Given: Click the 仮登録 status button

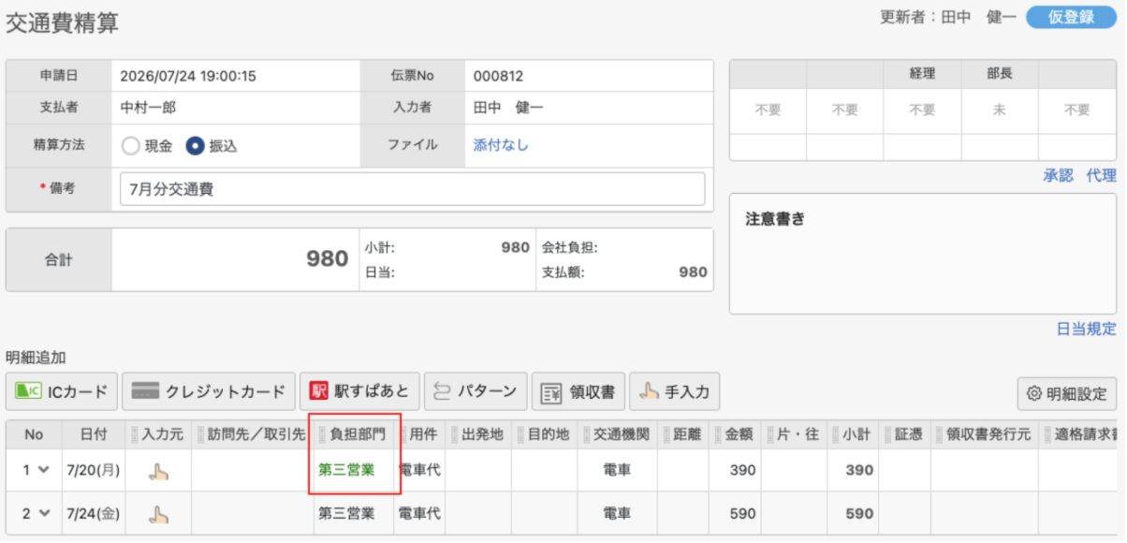Looking at the screenshot, I should click(1071, 17).
